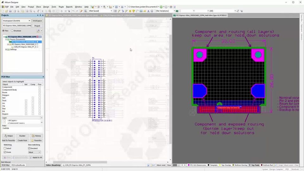
Task: Click the Cross probe pencil icon
Action: [81, 11]
